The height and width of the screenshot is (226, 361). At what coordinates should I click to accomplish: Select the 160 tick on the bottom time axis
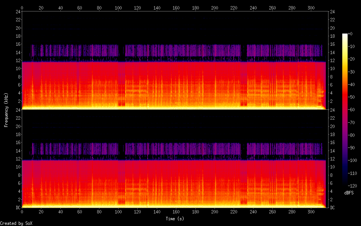[176, 212]
